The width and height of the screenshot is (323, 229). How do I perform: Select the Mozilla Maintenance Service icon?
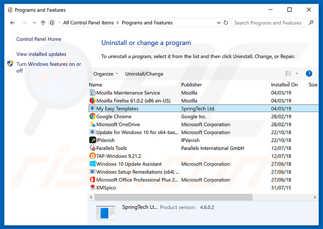92,92
